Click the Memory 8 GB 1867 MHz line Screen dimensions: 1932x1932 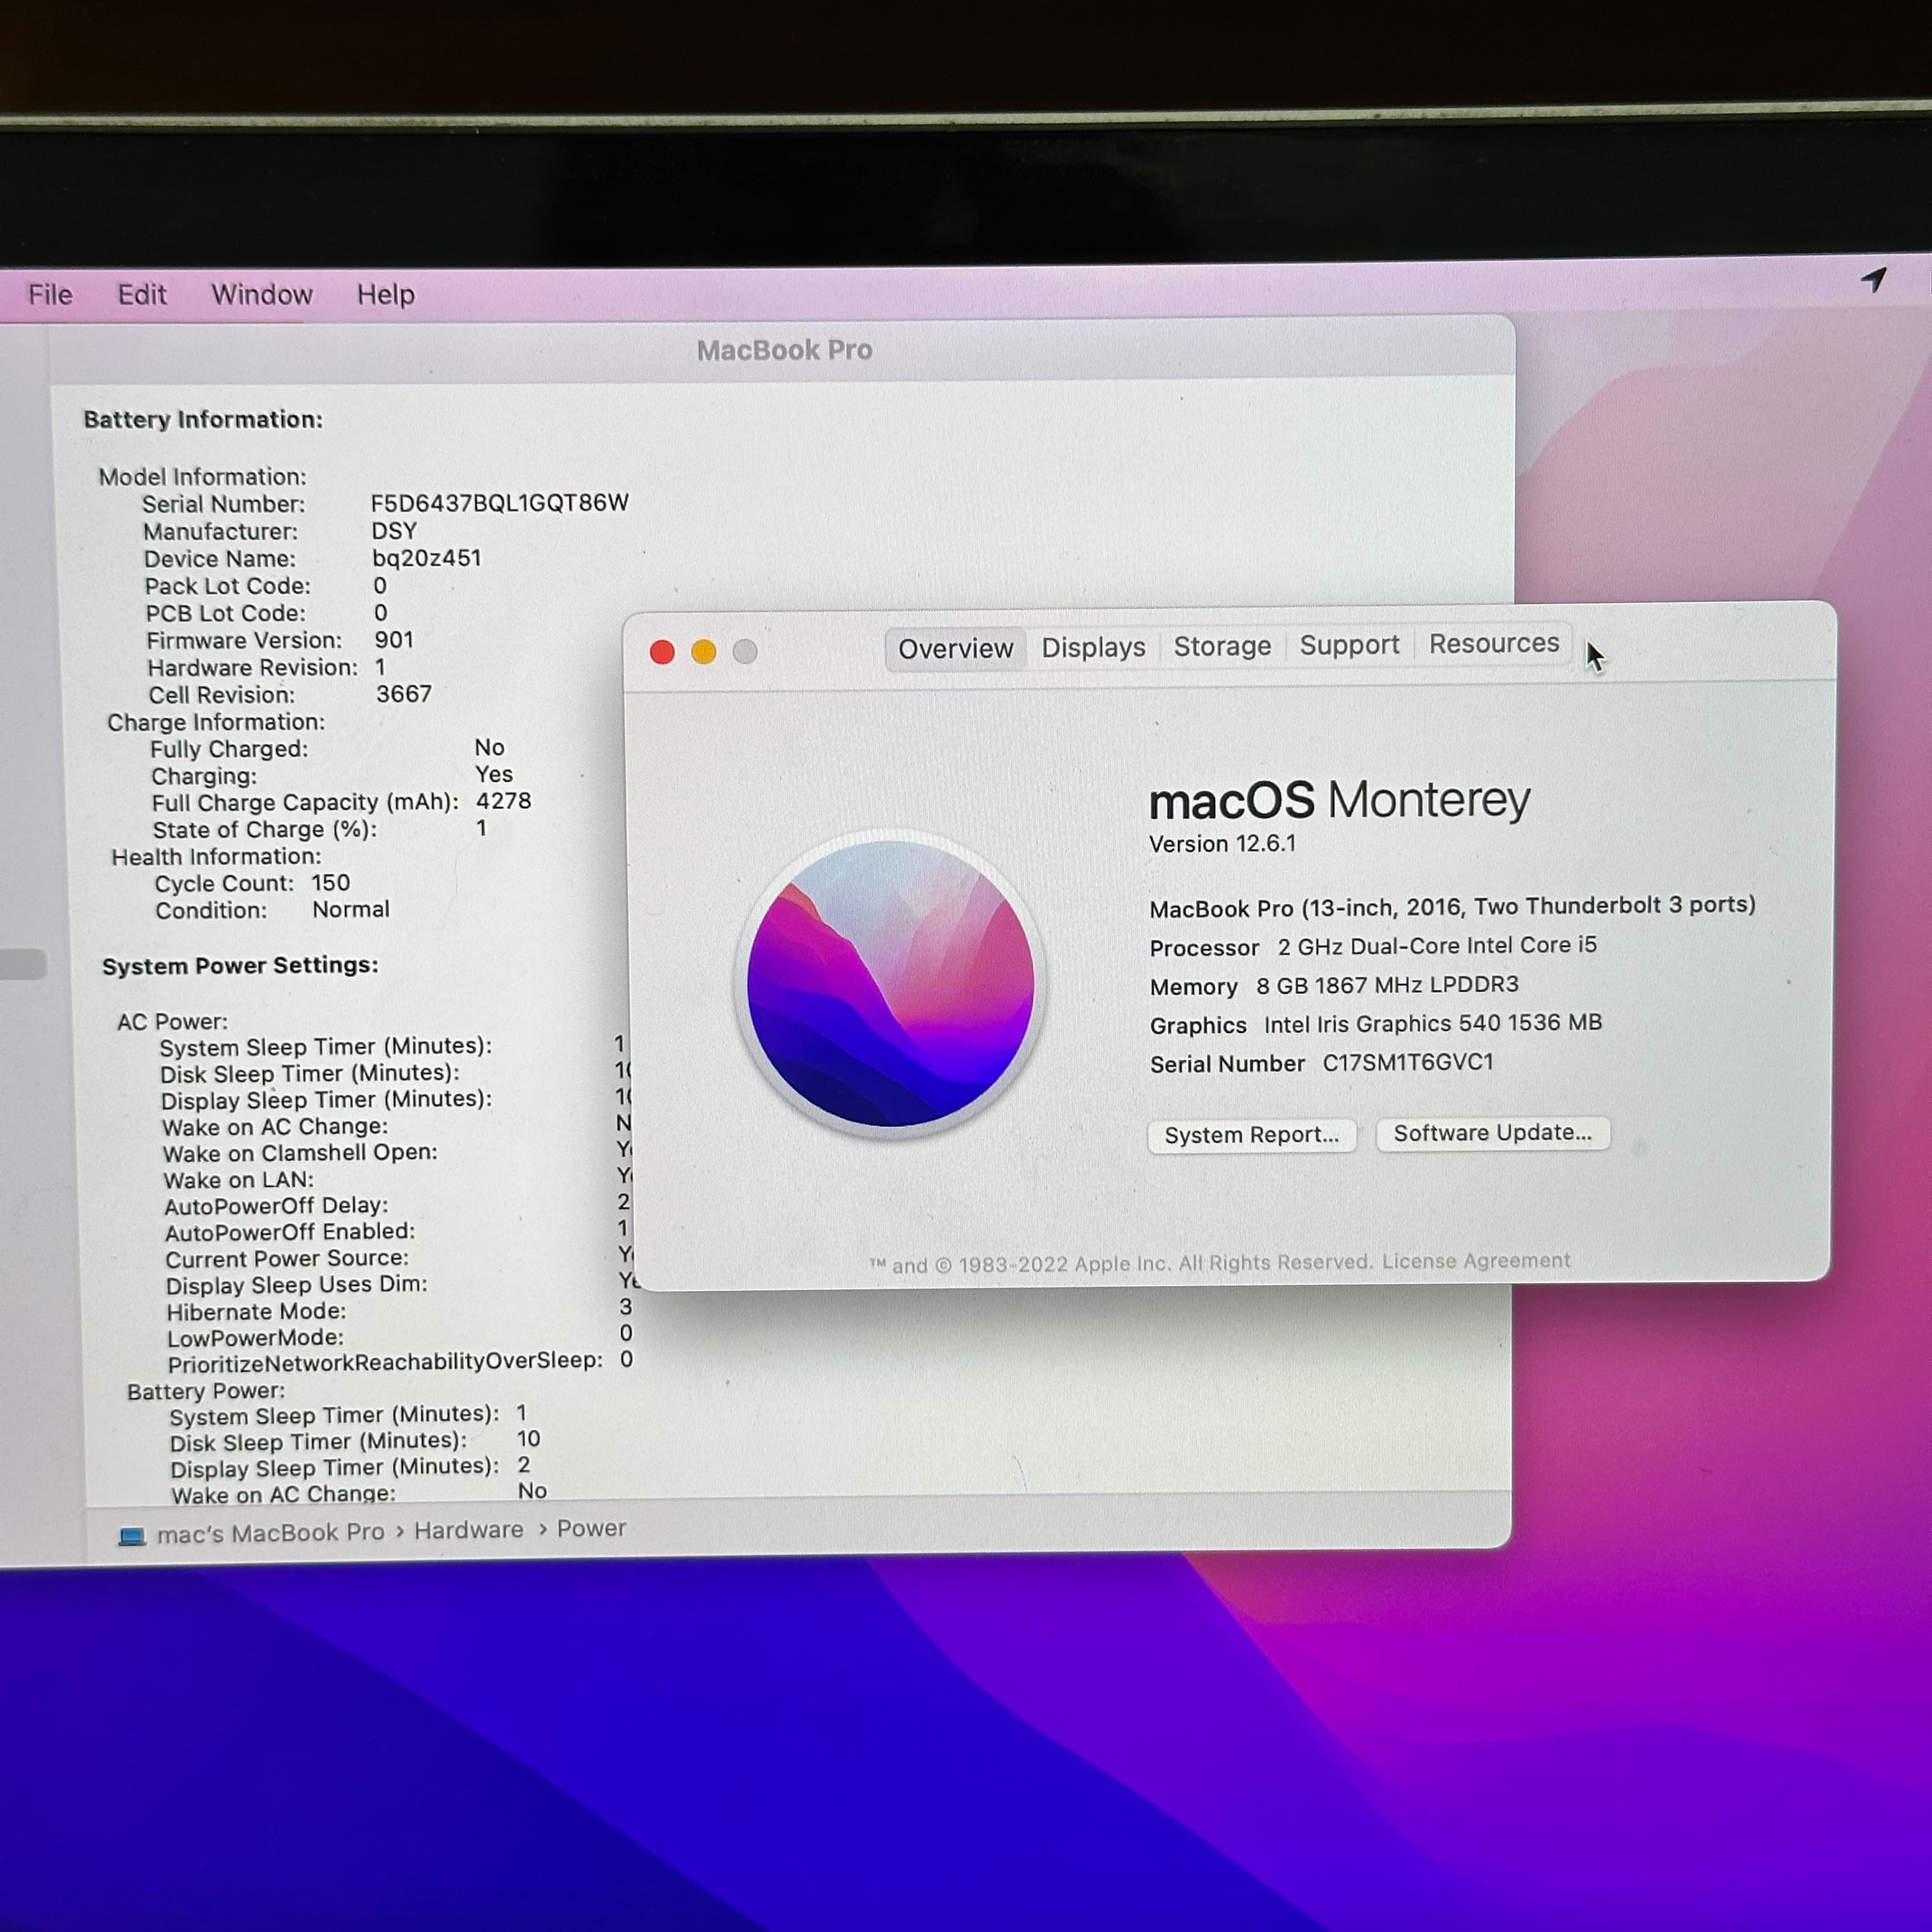(1334, 986)
